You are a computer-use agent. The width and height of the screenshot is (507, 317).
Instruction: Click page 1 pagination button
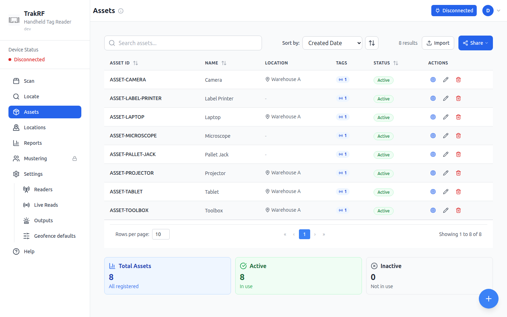point(305,234)
